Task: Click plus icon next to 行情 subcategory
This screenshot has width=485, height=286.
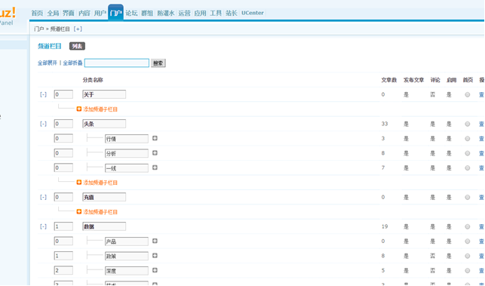Action: click(x=155, y=138)
